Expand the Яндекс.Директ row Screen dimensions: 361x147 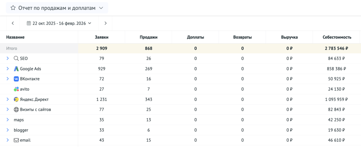[8, 100]
